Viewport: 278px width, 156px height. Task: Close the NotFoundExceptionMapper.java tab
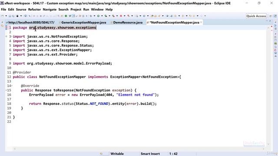201,22
